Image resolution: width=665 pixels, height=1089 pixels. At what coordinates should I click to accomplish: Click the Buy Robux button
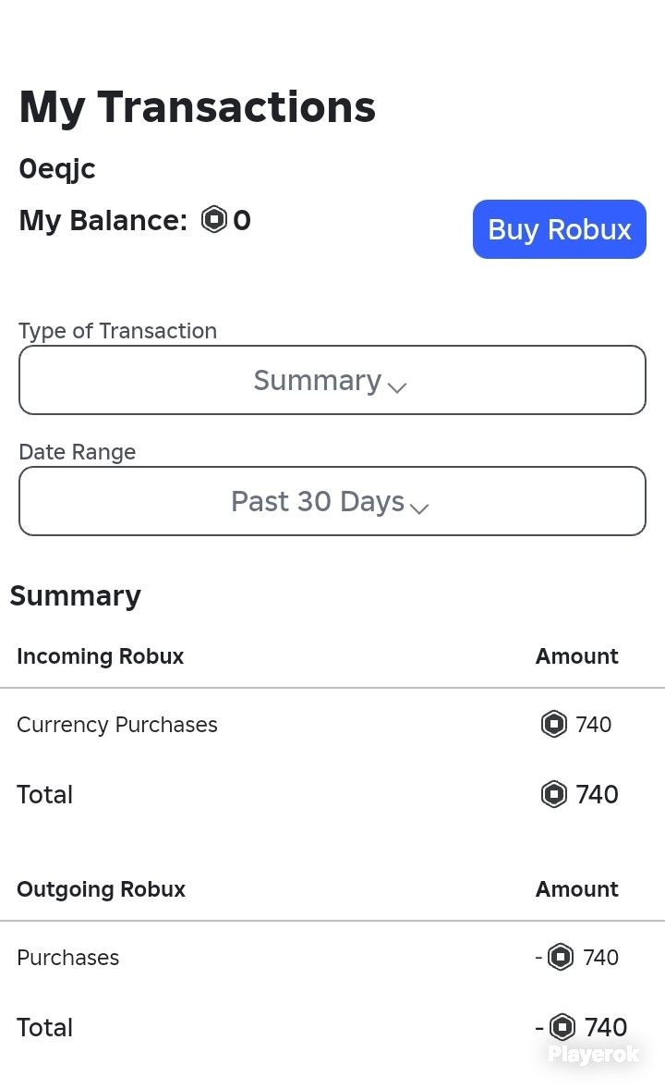560,229
